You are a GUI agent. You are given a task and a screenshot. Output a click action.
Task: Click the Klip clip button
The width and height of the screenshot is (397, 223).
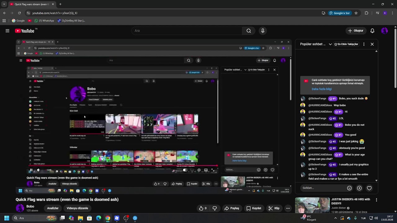click(x=274, y=208)
